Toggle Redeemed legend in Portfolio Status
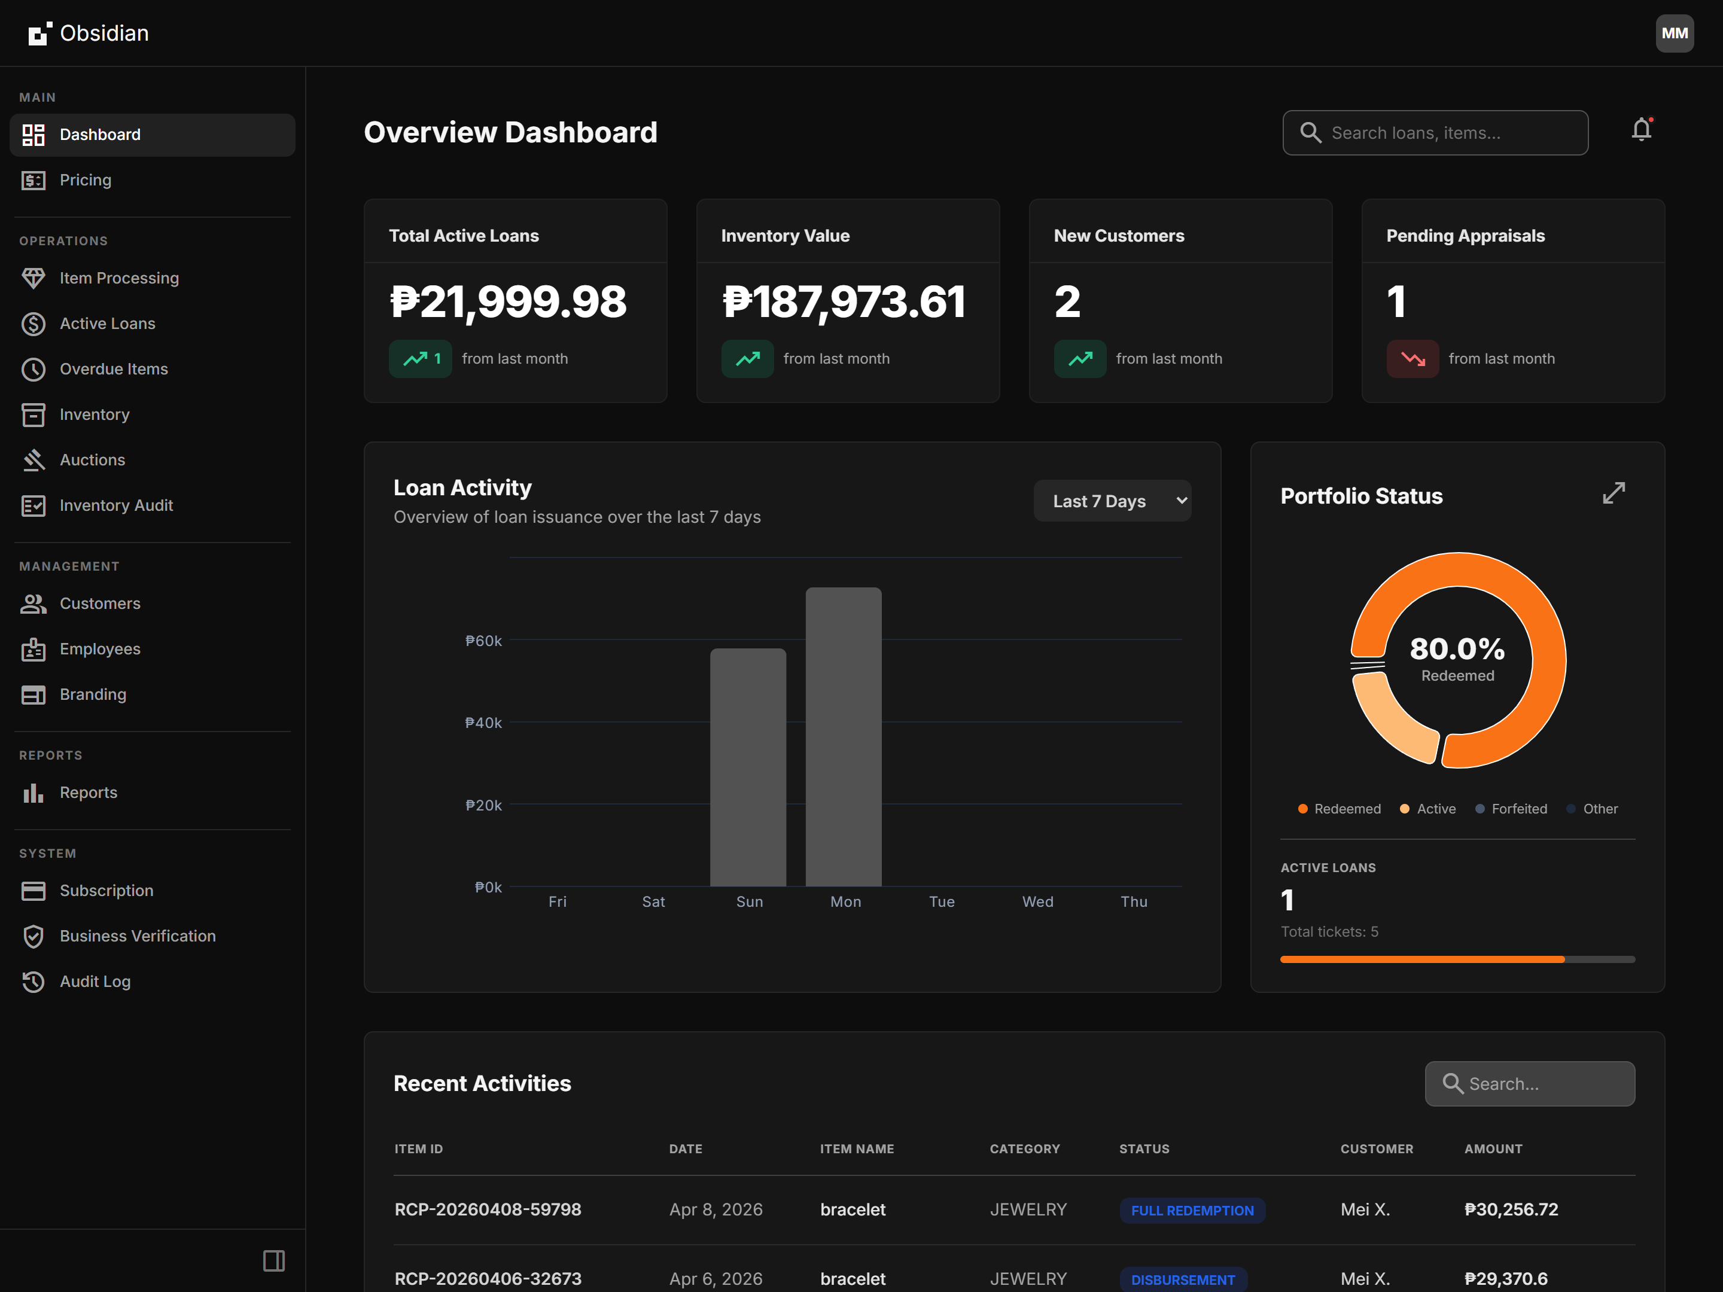Viewport: 1723px width, 1292px height. pos(1339,808)
